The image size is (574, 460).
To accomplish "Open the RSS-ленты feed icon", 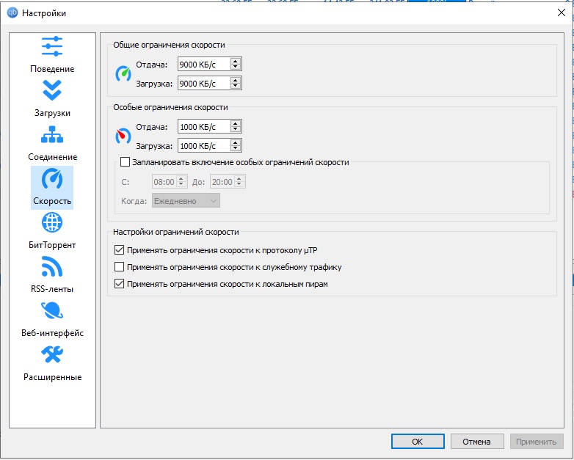I will pyautogui.click(x=52, y=266).
